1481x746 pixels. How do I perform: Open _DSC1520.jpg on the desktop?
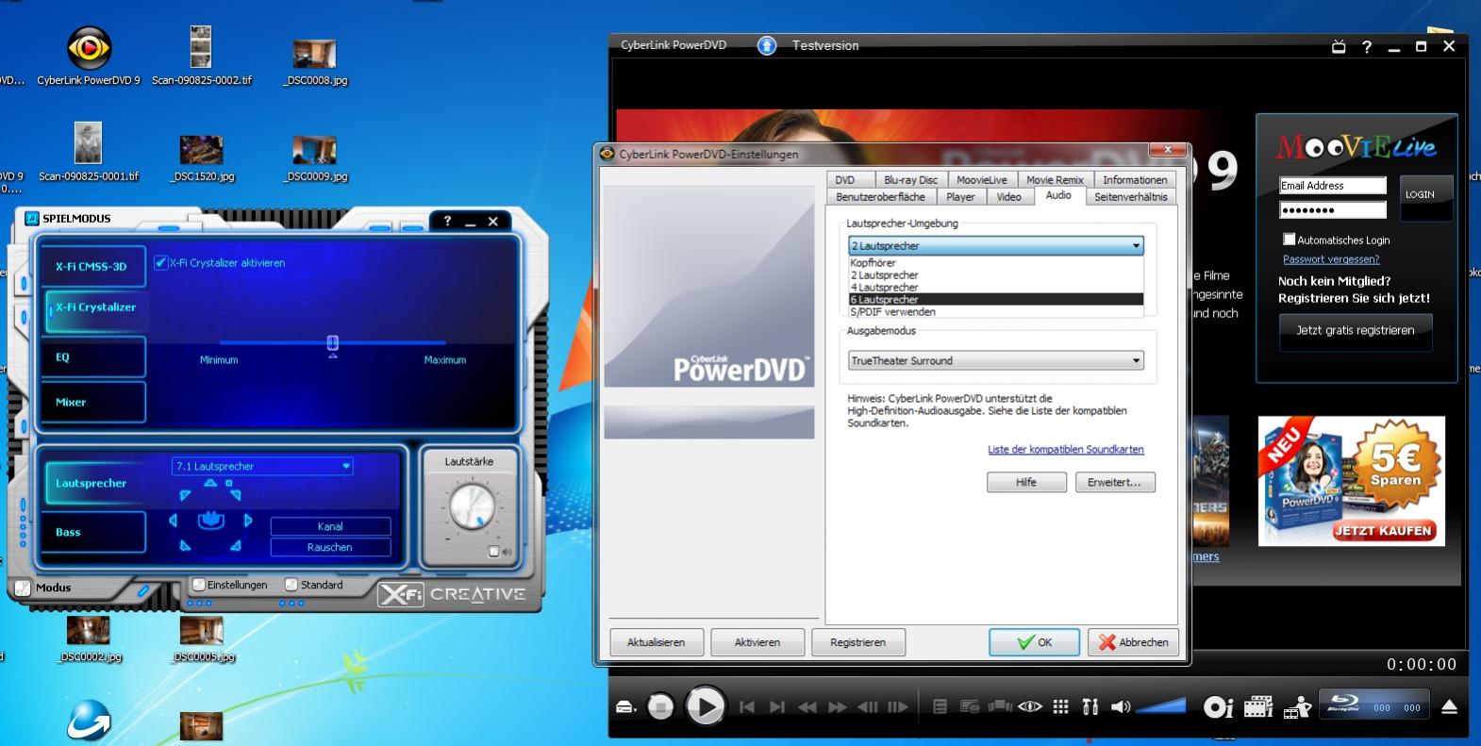coord(202,158)
